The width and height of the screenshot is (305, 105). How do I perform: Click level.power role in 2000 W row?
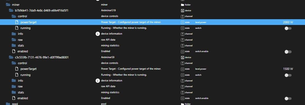point(201,22)
